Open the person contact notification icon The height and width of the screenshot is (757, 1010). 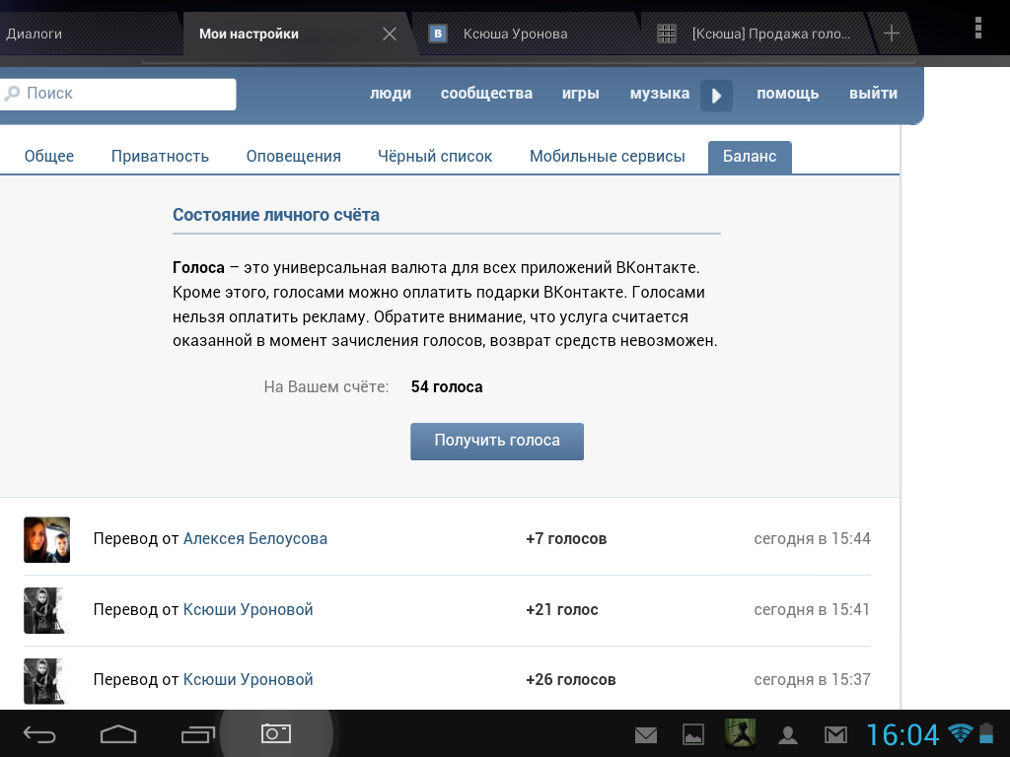(788, 735)
